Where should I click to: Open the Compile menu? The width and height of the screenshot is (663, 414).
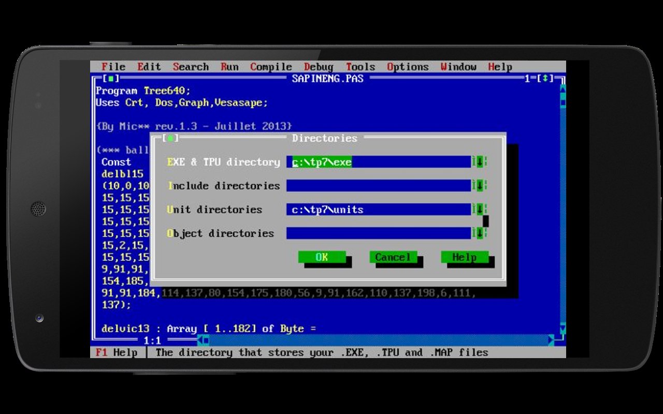pyautogui.click(x=270, y=66)
